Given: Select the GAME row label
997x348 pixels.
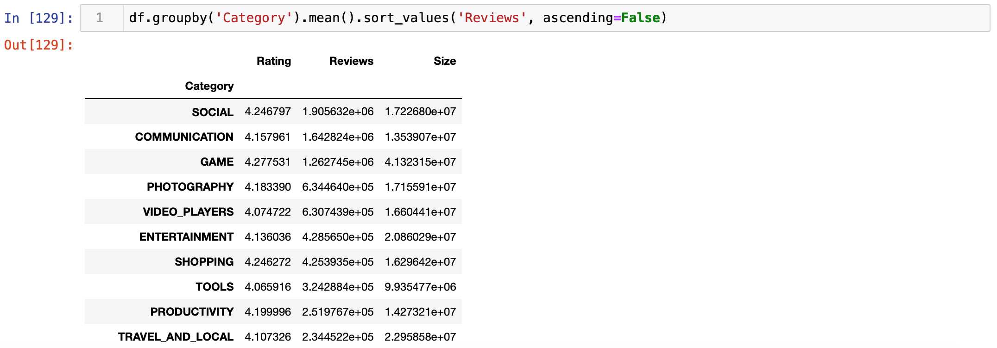Looking at the screenshot, I should (x=217, y=162).
